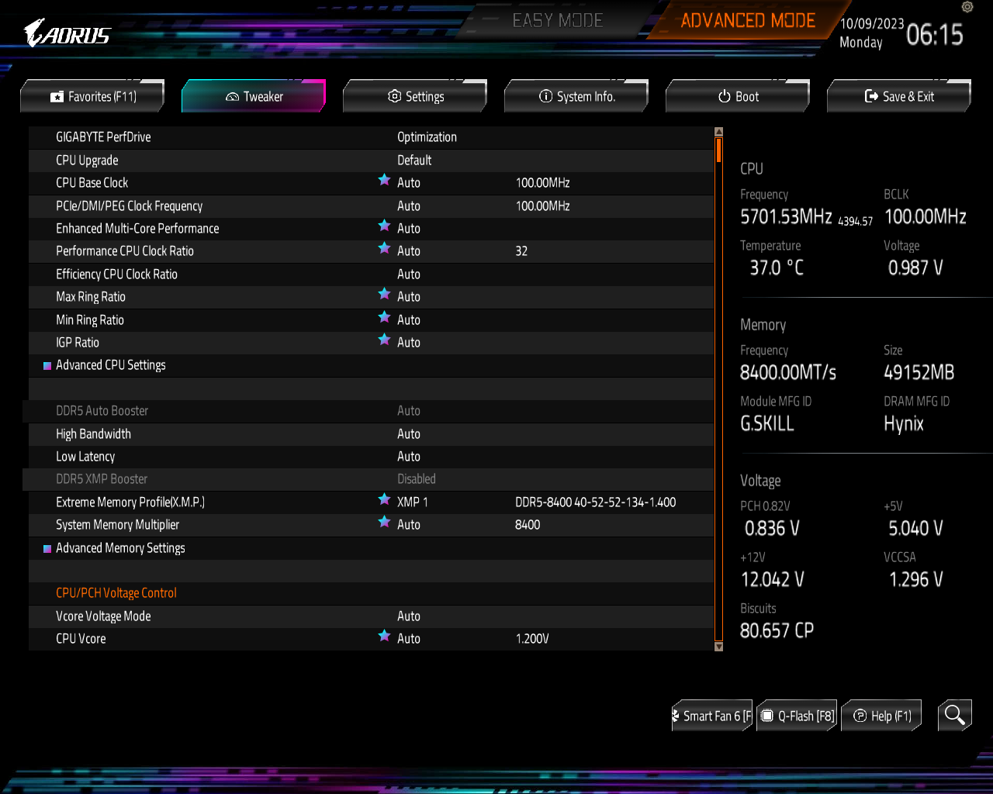Viewport: 993px width, 794px height.
Task: Select the Max Ring Ratio label
Action: 91,297
